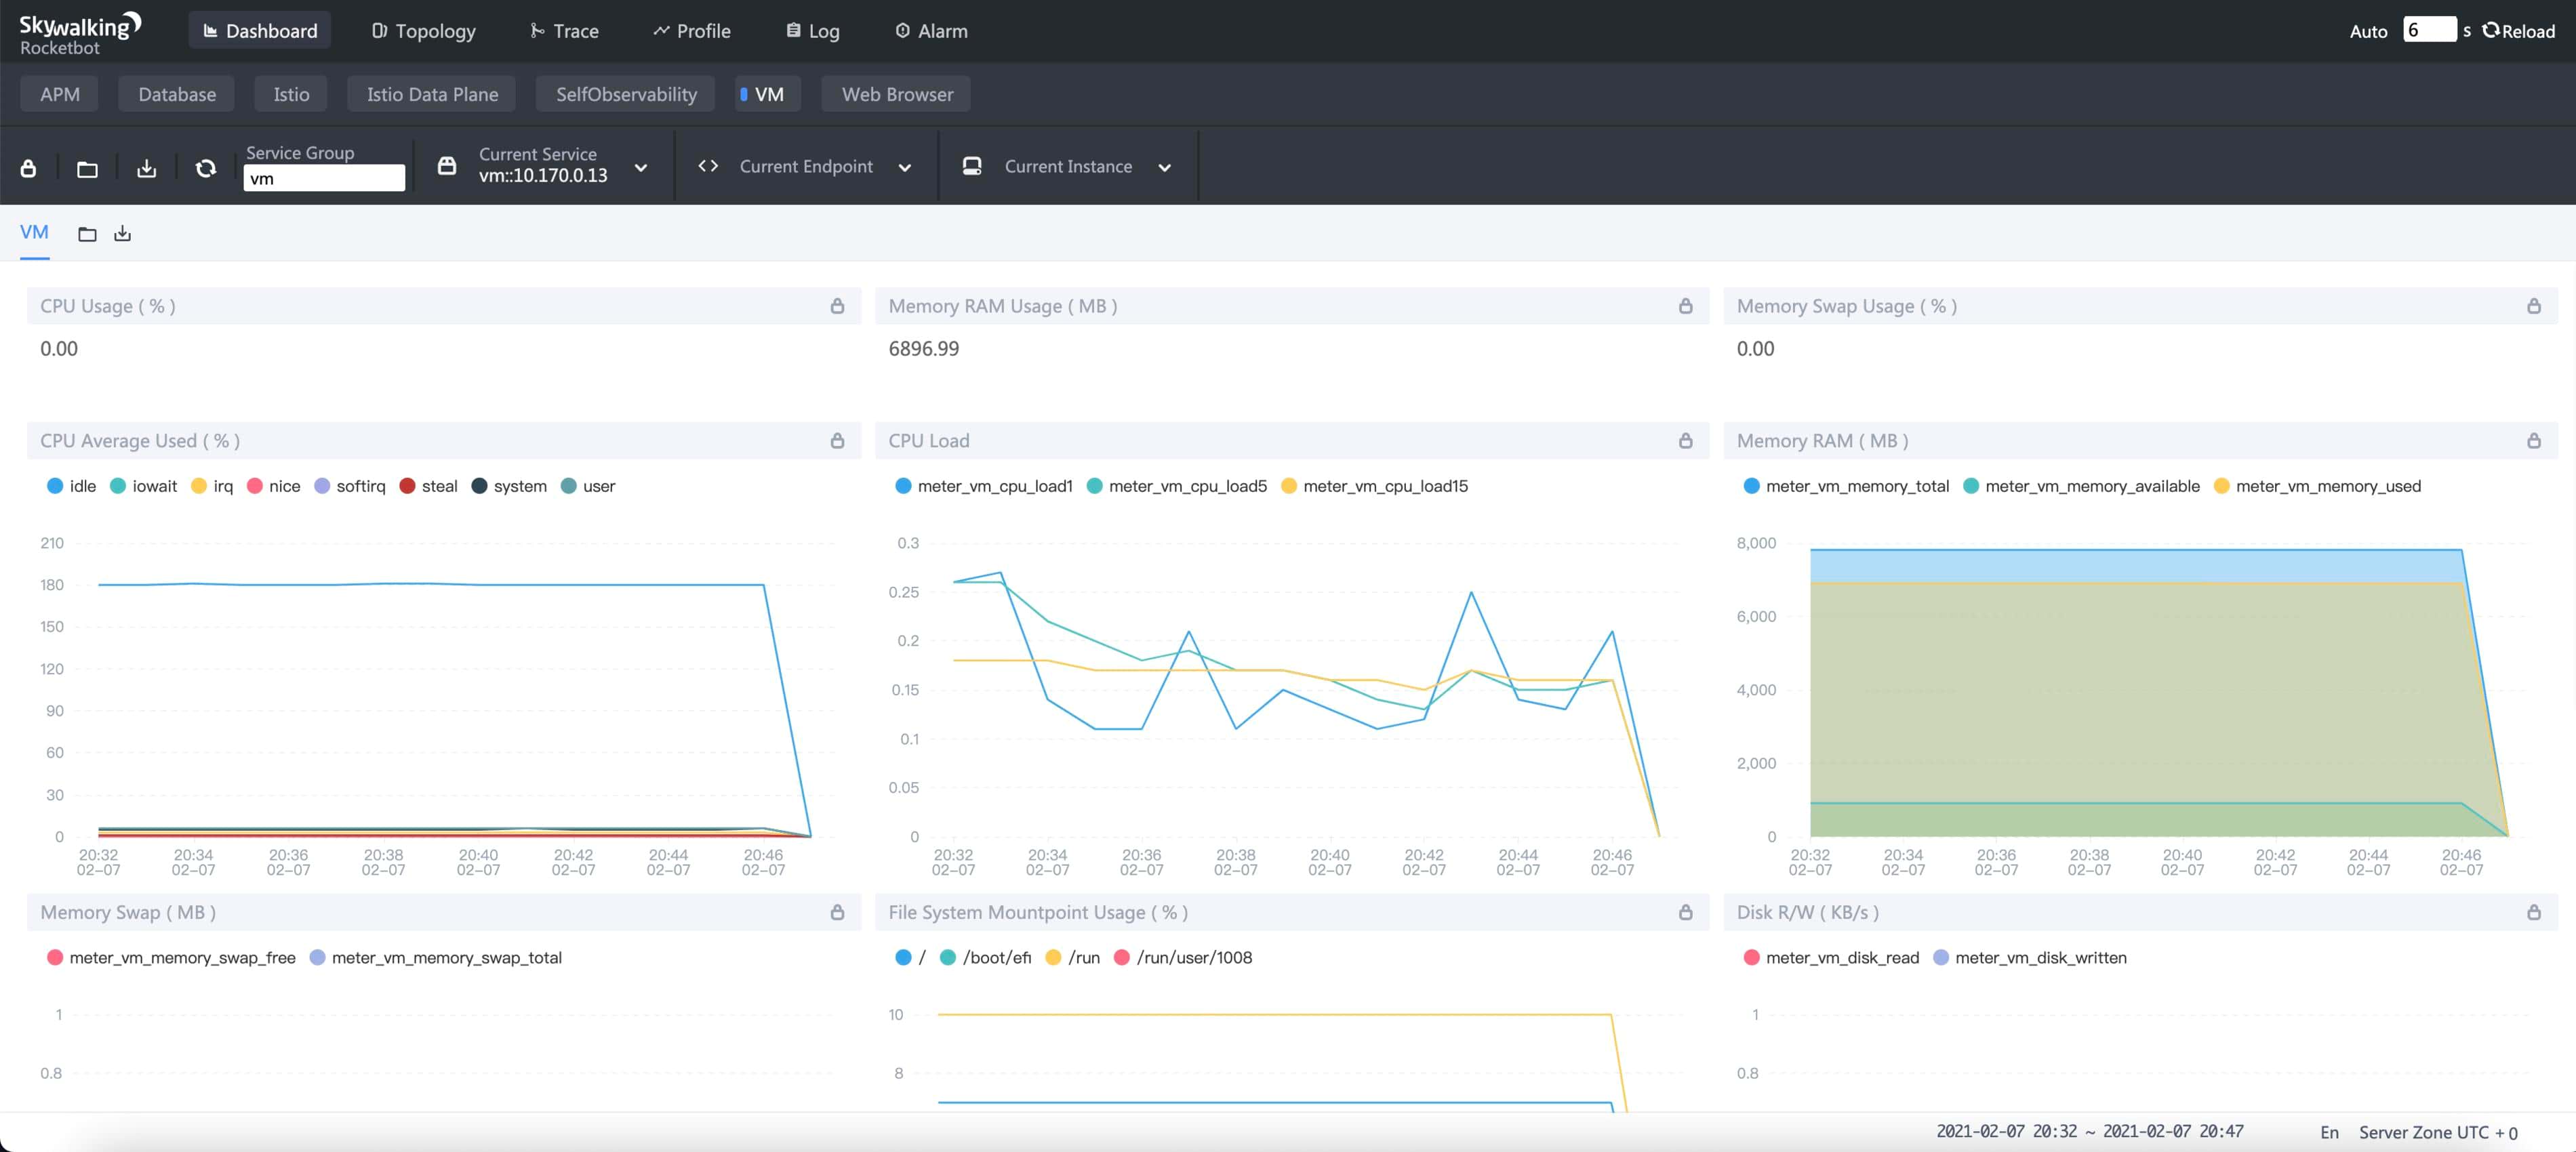Click lock icon on Disk R/W panel
Image resolution: width=2576 pixels, height=1152 pixels.
[2533, 912]
